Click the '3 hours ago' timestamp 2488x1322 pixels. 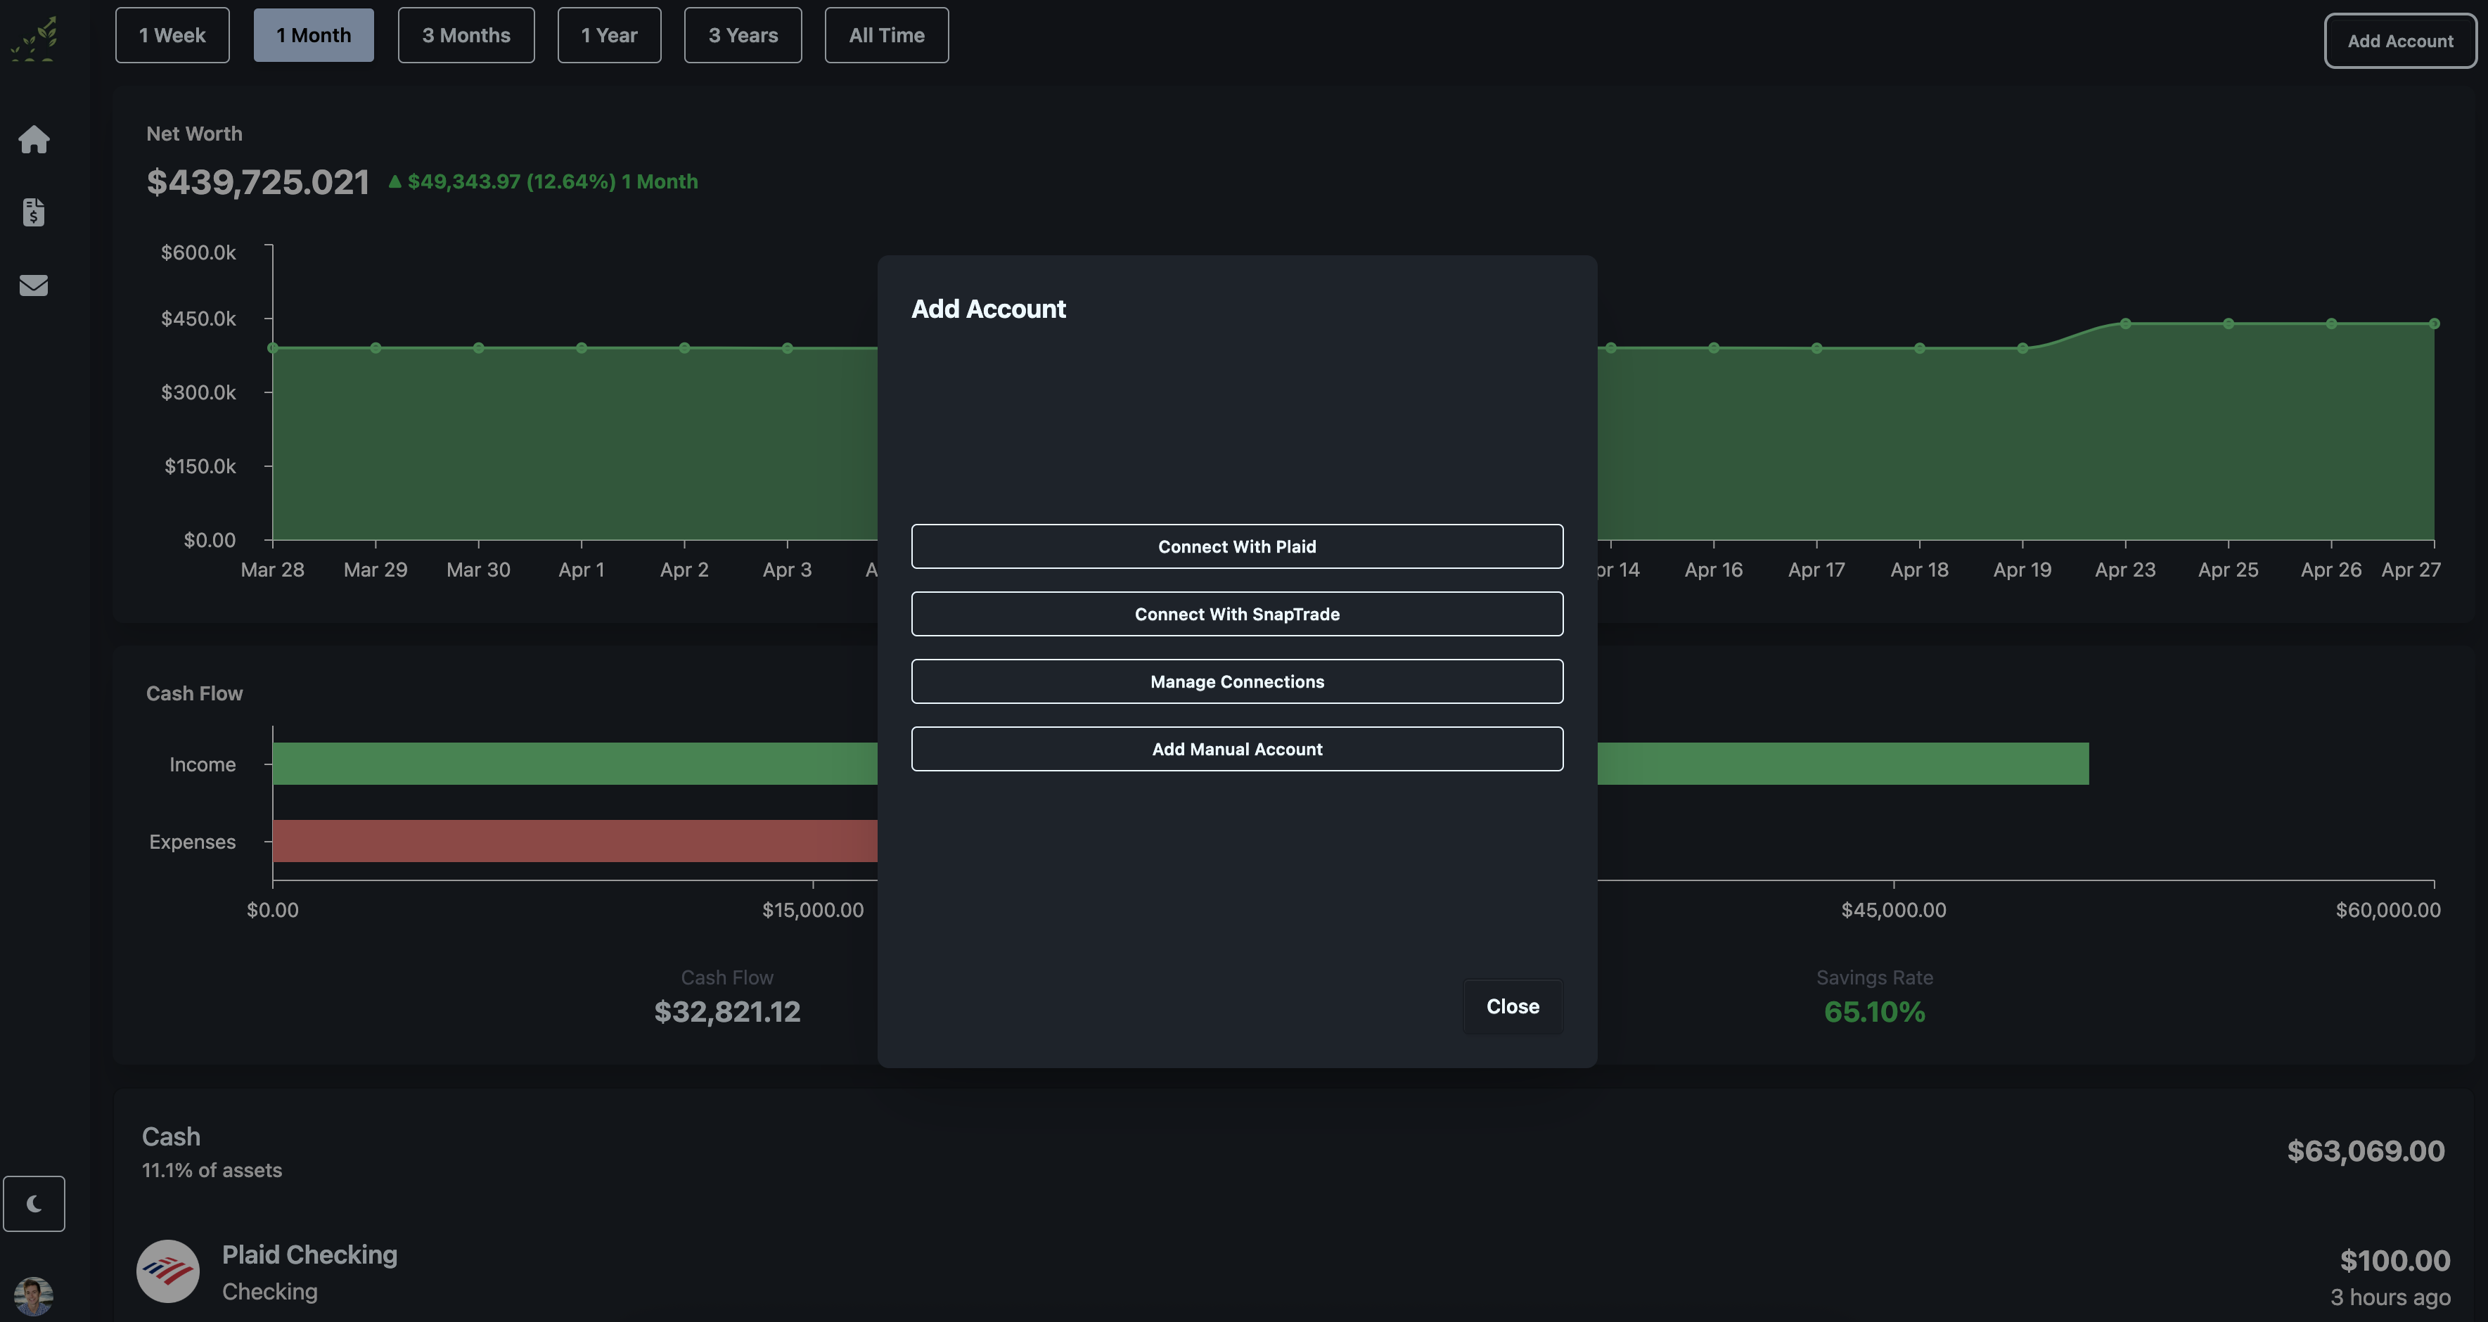2390,1297
